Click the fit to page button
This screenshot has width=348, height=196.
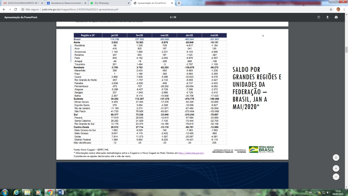coord(336,157)
